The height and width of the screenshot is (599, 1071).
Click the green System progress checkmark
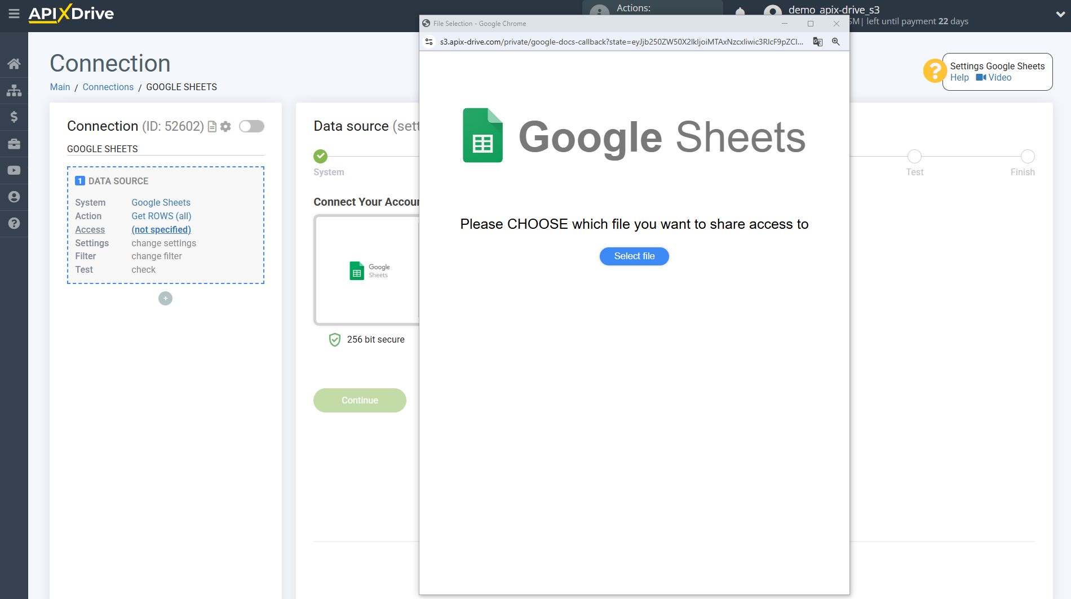pyautogui.click(x=320, y=156)
